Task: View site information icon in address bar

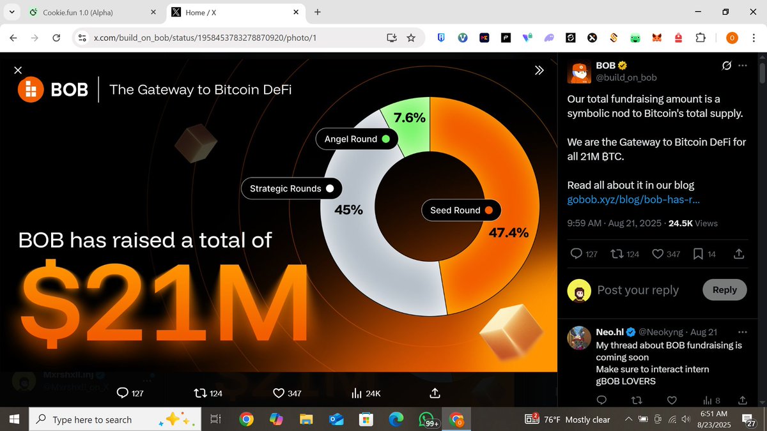Action: pos(81,38)
